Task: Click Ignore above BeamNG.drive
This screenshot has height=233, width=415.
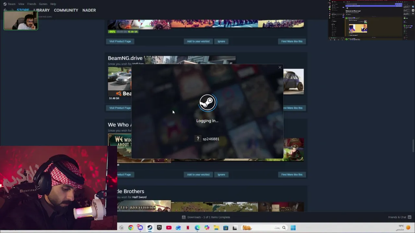Action: tap(221, 41)
